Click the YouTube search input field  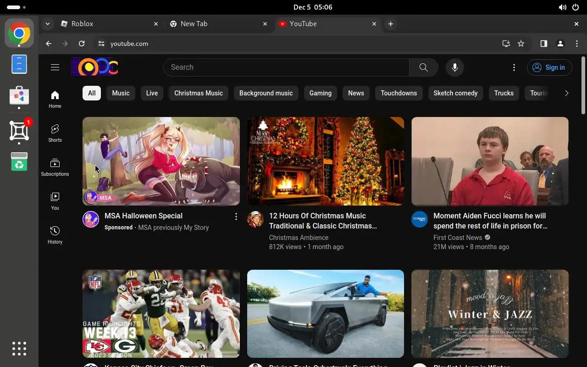287,67
